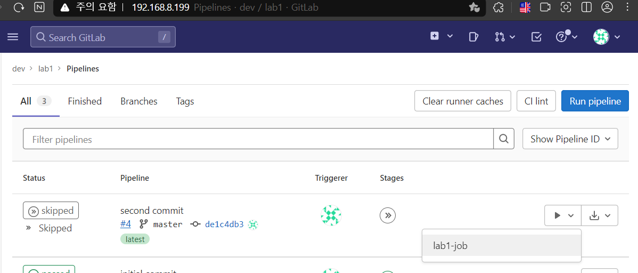Switch to the Finished tab
638x273 pixels.
coord(85,101)
